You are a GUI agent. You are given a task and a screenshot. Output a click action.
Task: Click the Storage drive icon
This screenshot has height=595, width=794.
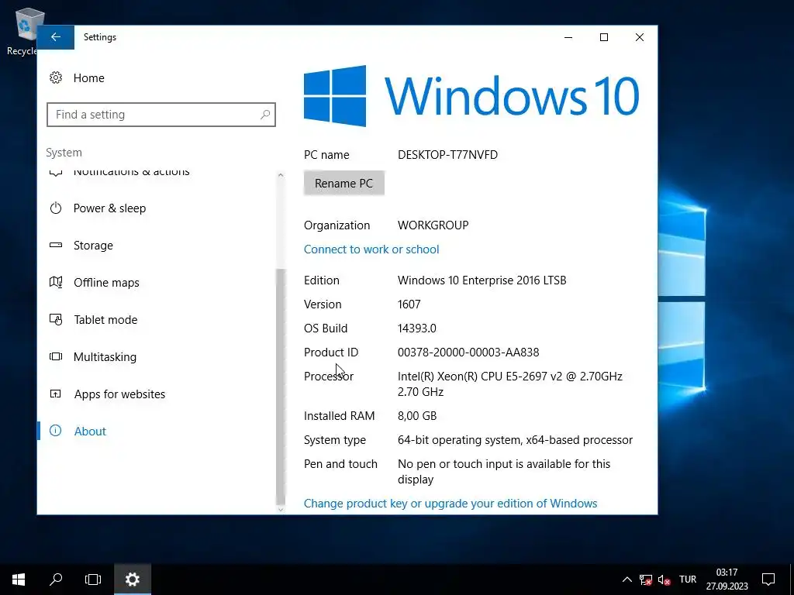click(56, 246)
